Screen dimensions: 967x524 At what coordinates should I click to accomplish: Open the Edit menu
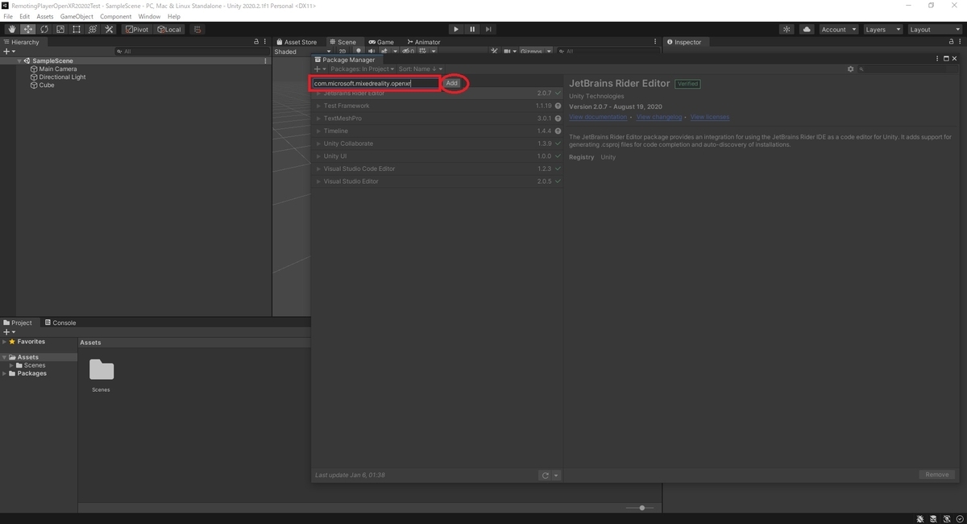coord(25,16)
